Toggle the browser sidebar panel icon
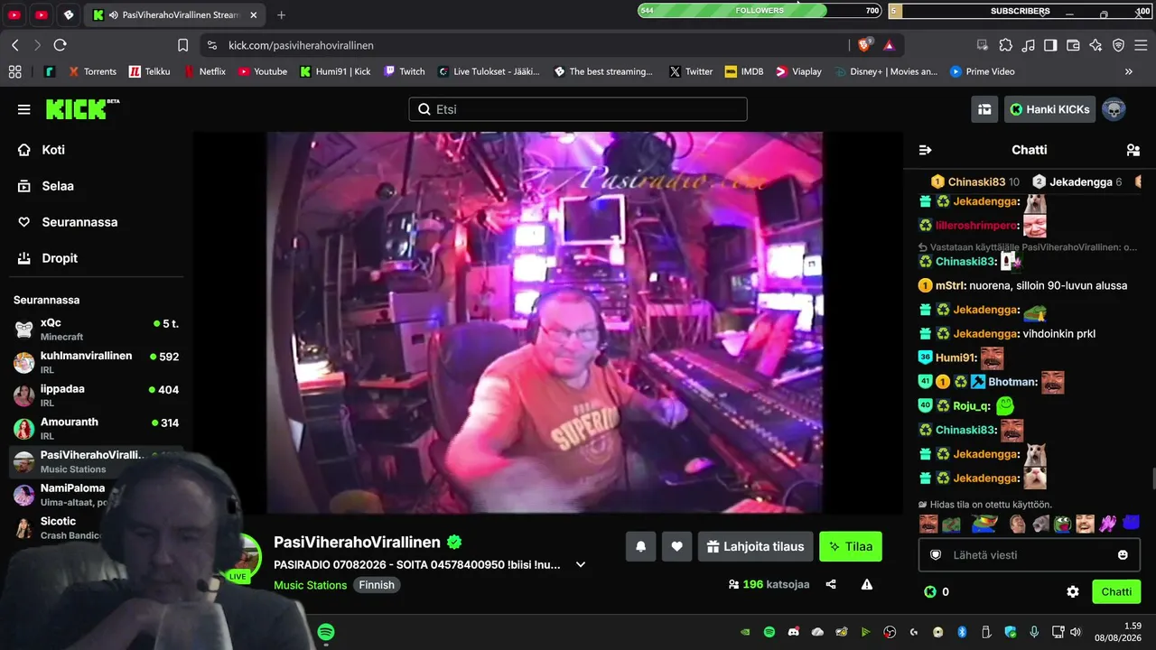The width and height of the screenshot is (1156, 650). (x=1050, y=45)
